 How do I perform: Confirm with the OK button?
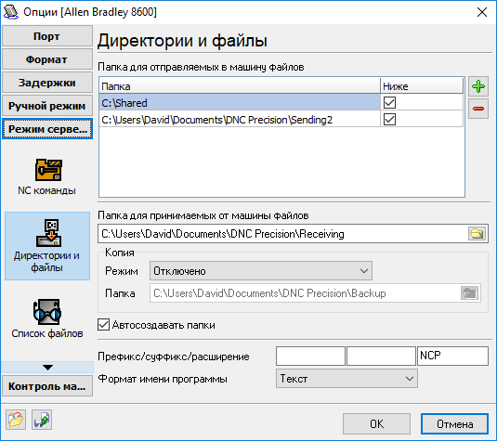click(376, 423)
